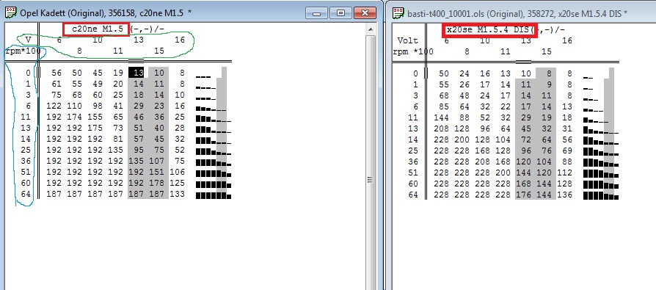Click the Volt axis label in right map
This screenshot has width=656, height=290.
[x=407, y=40]
